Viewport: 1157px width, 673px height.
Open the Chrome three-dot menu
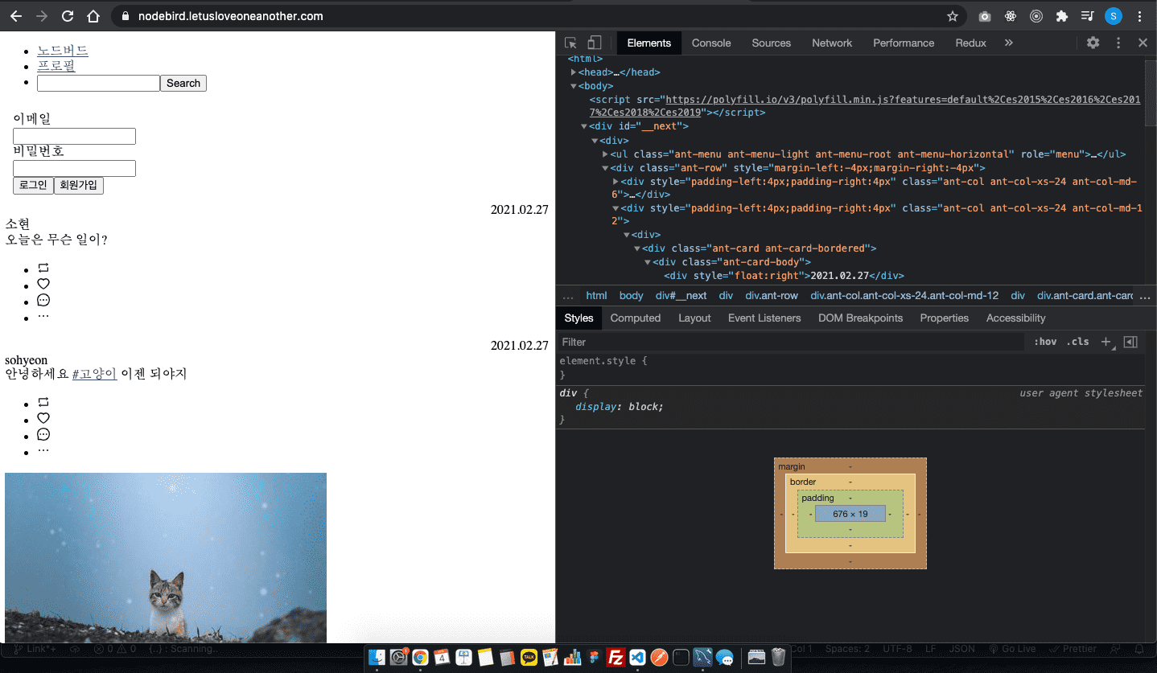[x=1139, y=16]
